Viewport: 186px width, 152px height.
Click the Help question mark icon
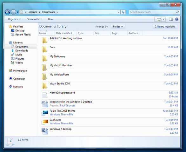[x=176, y=19]
